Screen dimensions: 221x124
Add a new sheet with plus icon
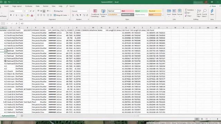click(x=22, y=116)
